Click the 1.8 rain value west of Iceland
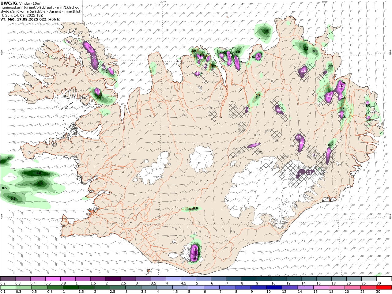The width and height of the screenshot is (392, 294). (x=39, y=173)
